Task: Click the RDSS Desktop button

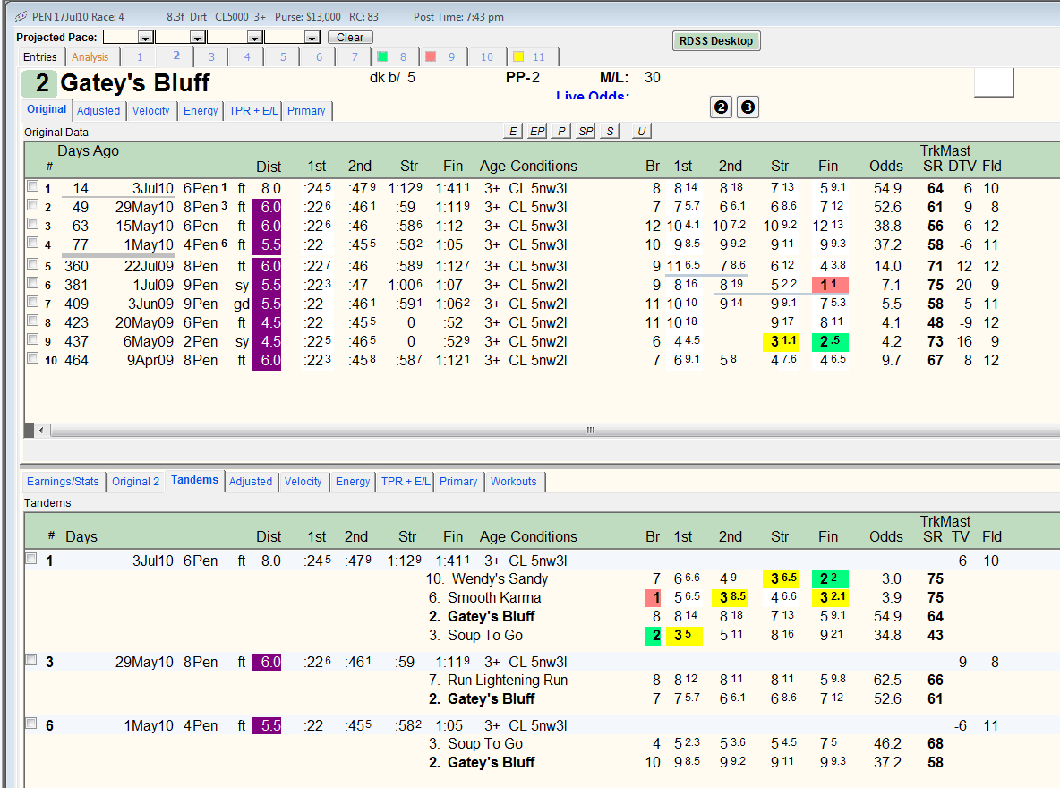Action: 716,40
